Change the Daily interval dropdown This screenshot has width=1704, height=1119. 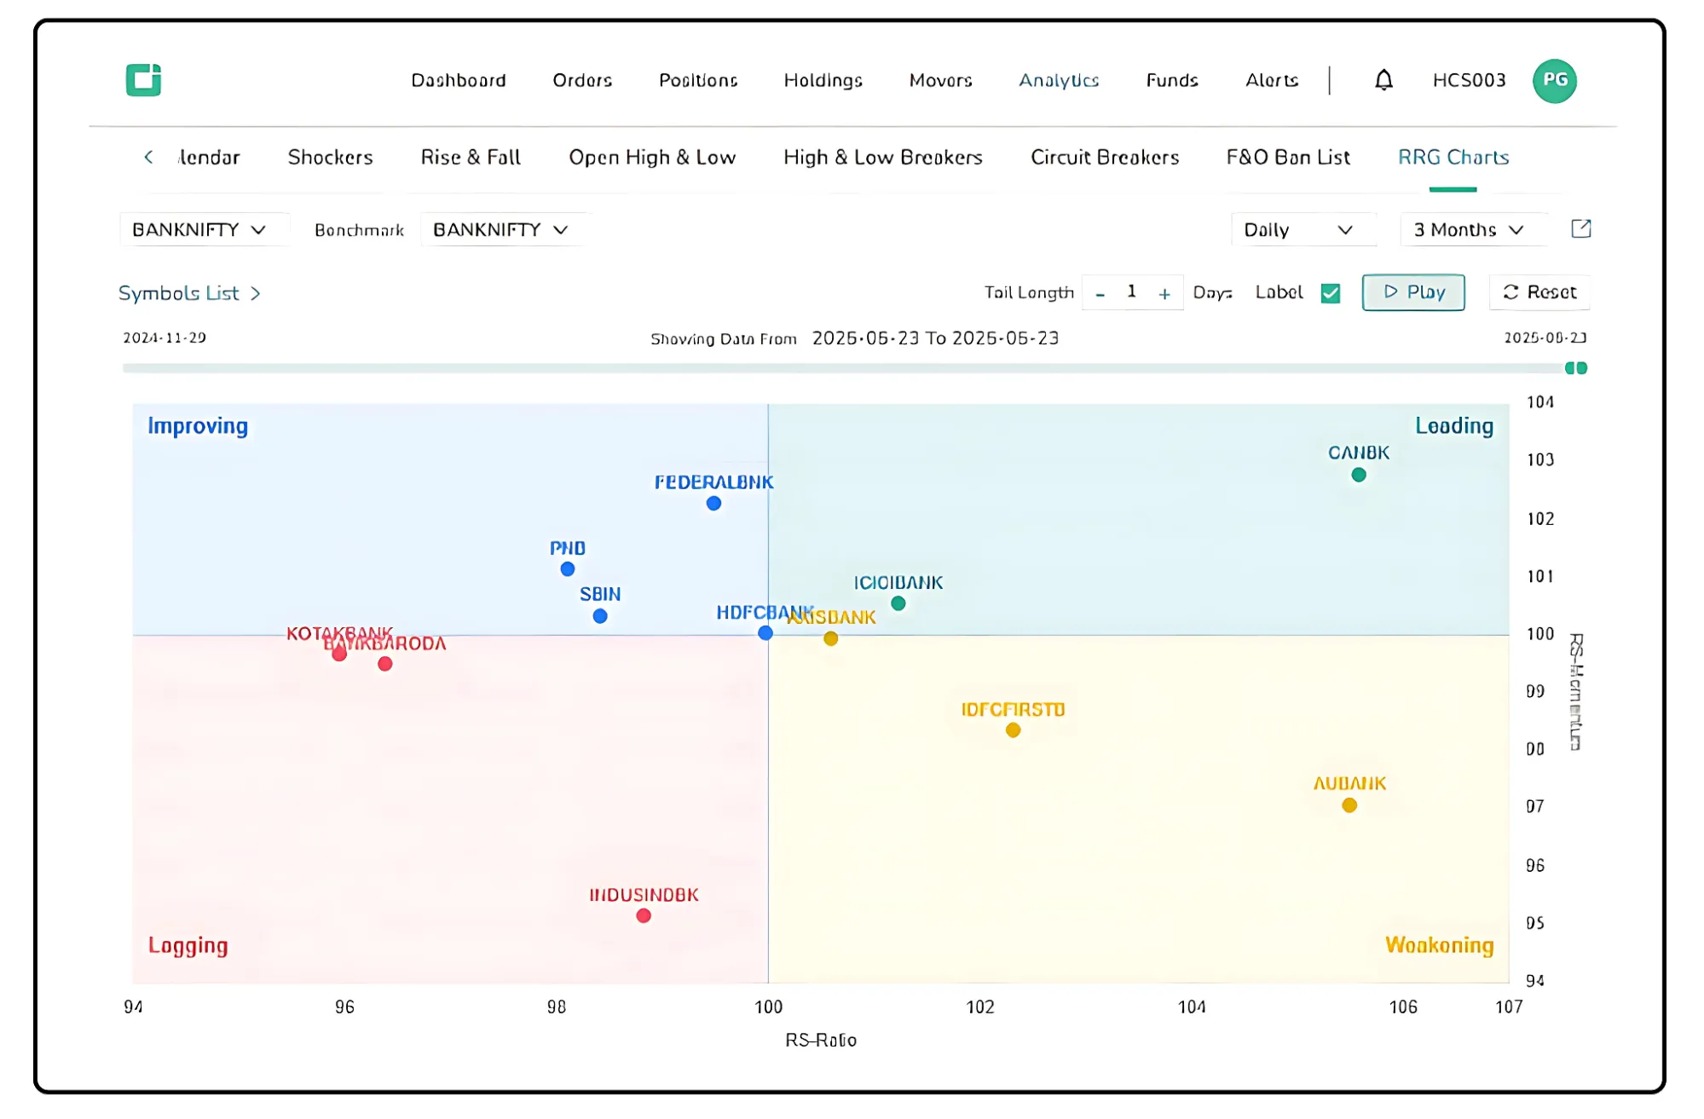pyautogui.click(x=1298, y=230)
